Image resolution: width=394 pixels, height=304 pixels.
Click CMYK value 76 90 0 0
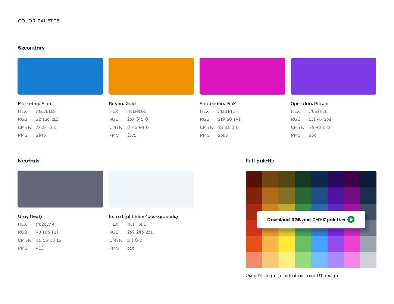tap(320, 127)
